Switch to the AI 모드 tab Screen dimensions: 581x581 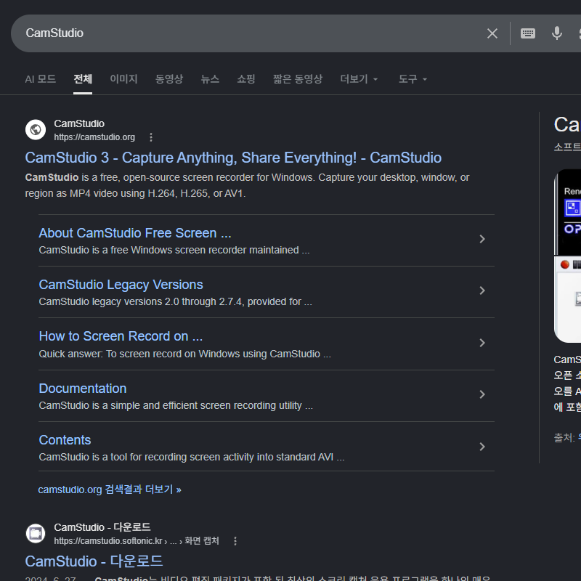tap(41, 79)
